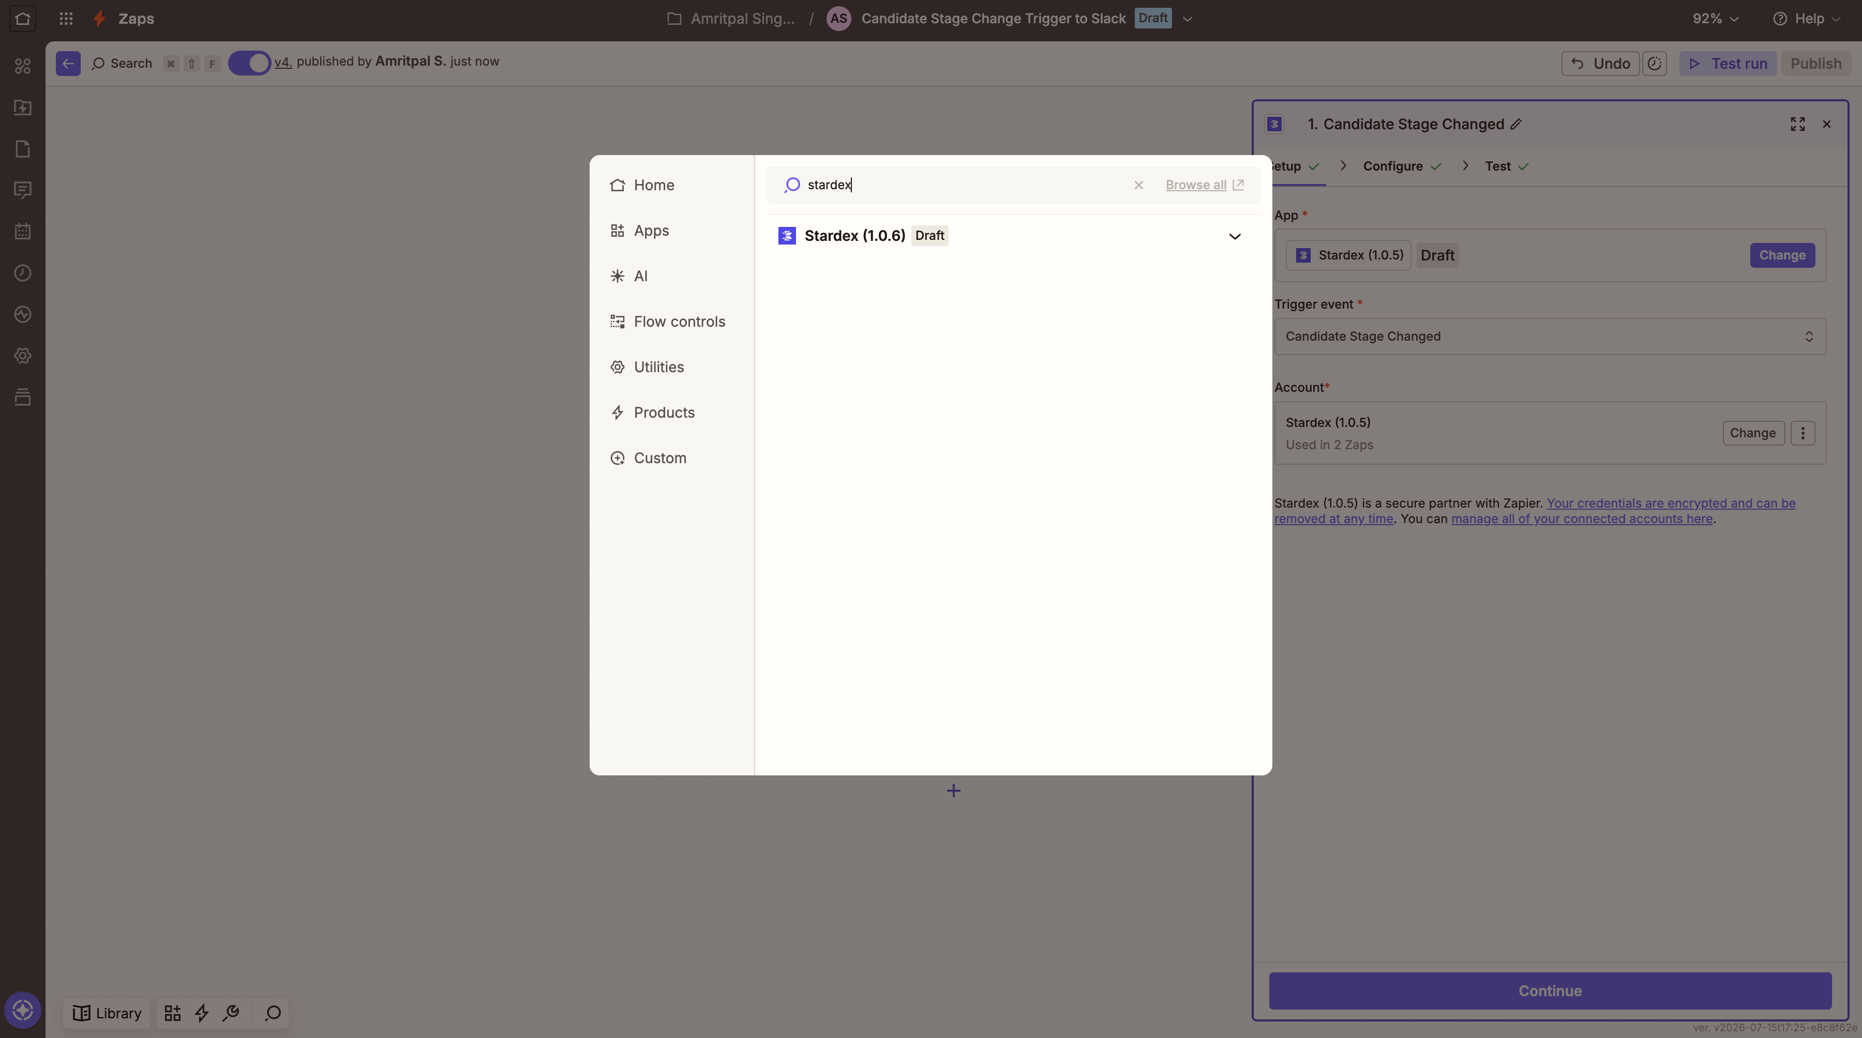
Task: Click the purple Change app button
Action: (x=1782, y=255)
